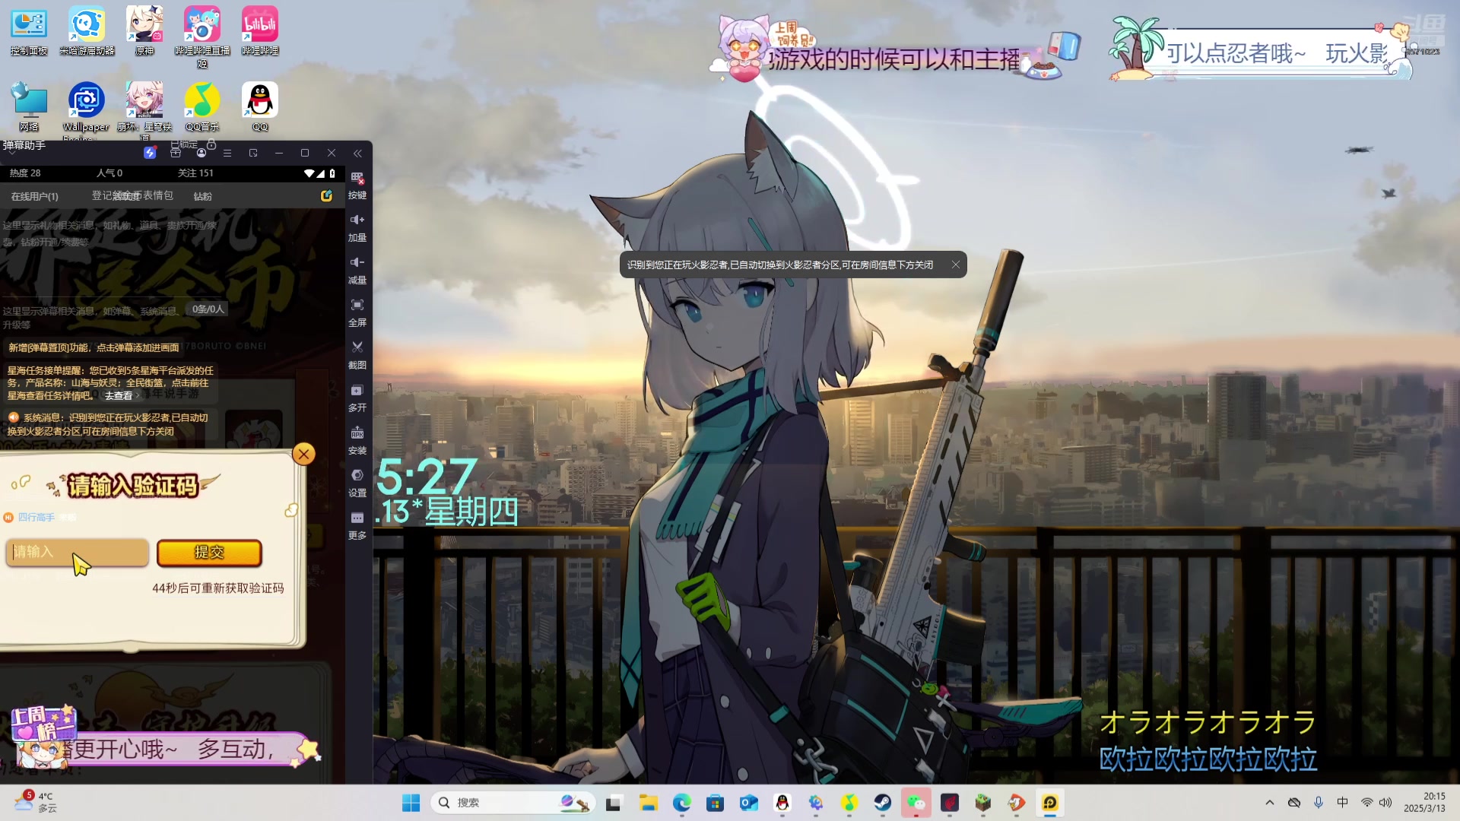Click the taskbar 搜索 search box

point(513,803)
